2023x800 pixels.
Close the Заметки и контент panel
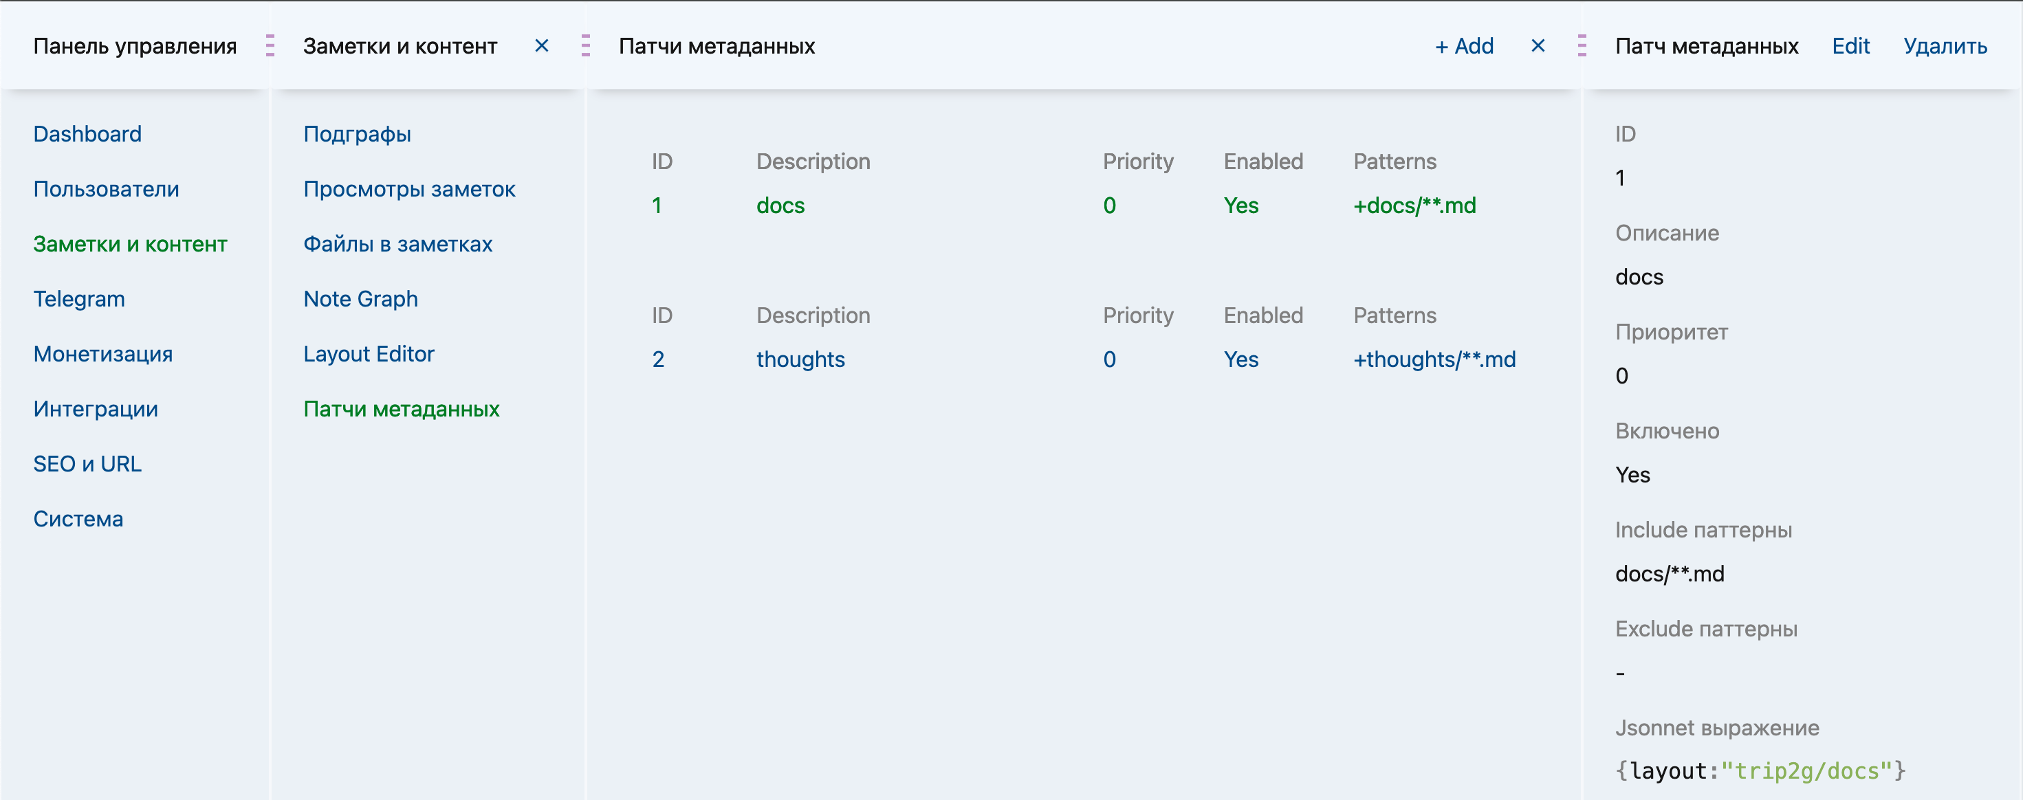pos(541,46)
